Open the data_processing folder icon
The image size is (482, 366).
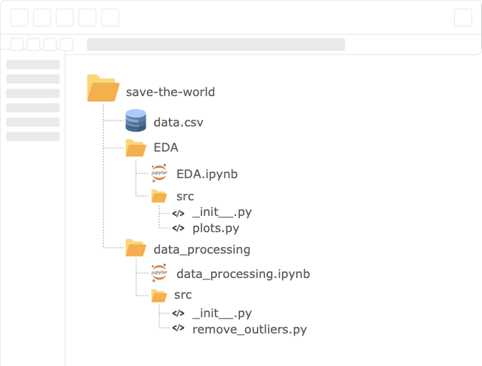point(136,248)
